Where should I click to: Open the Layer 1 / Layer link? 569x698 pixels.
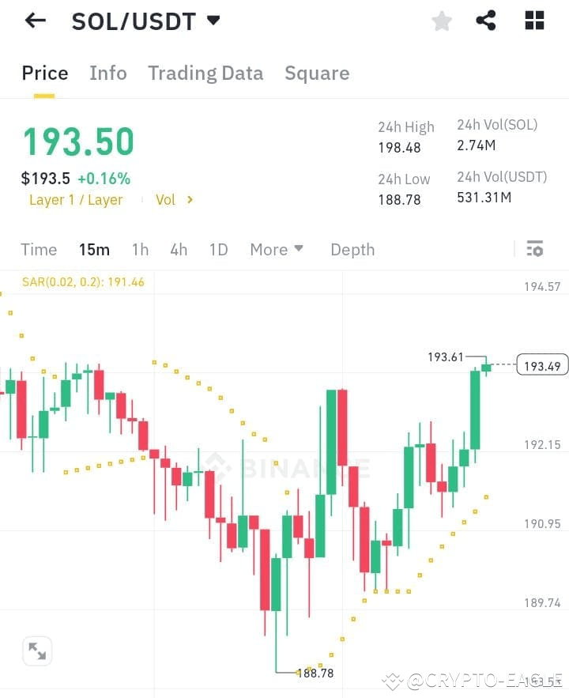(x=76, y=200)
